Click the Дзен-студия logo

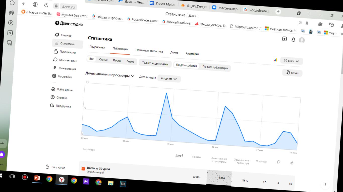[x=69, y=24]
